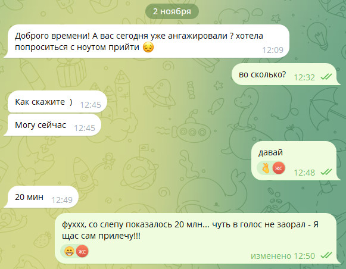Click the pensive emoji in first message
346x269 pixels.
(x=148, y=47)
